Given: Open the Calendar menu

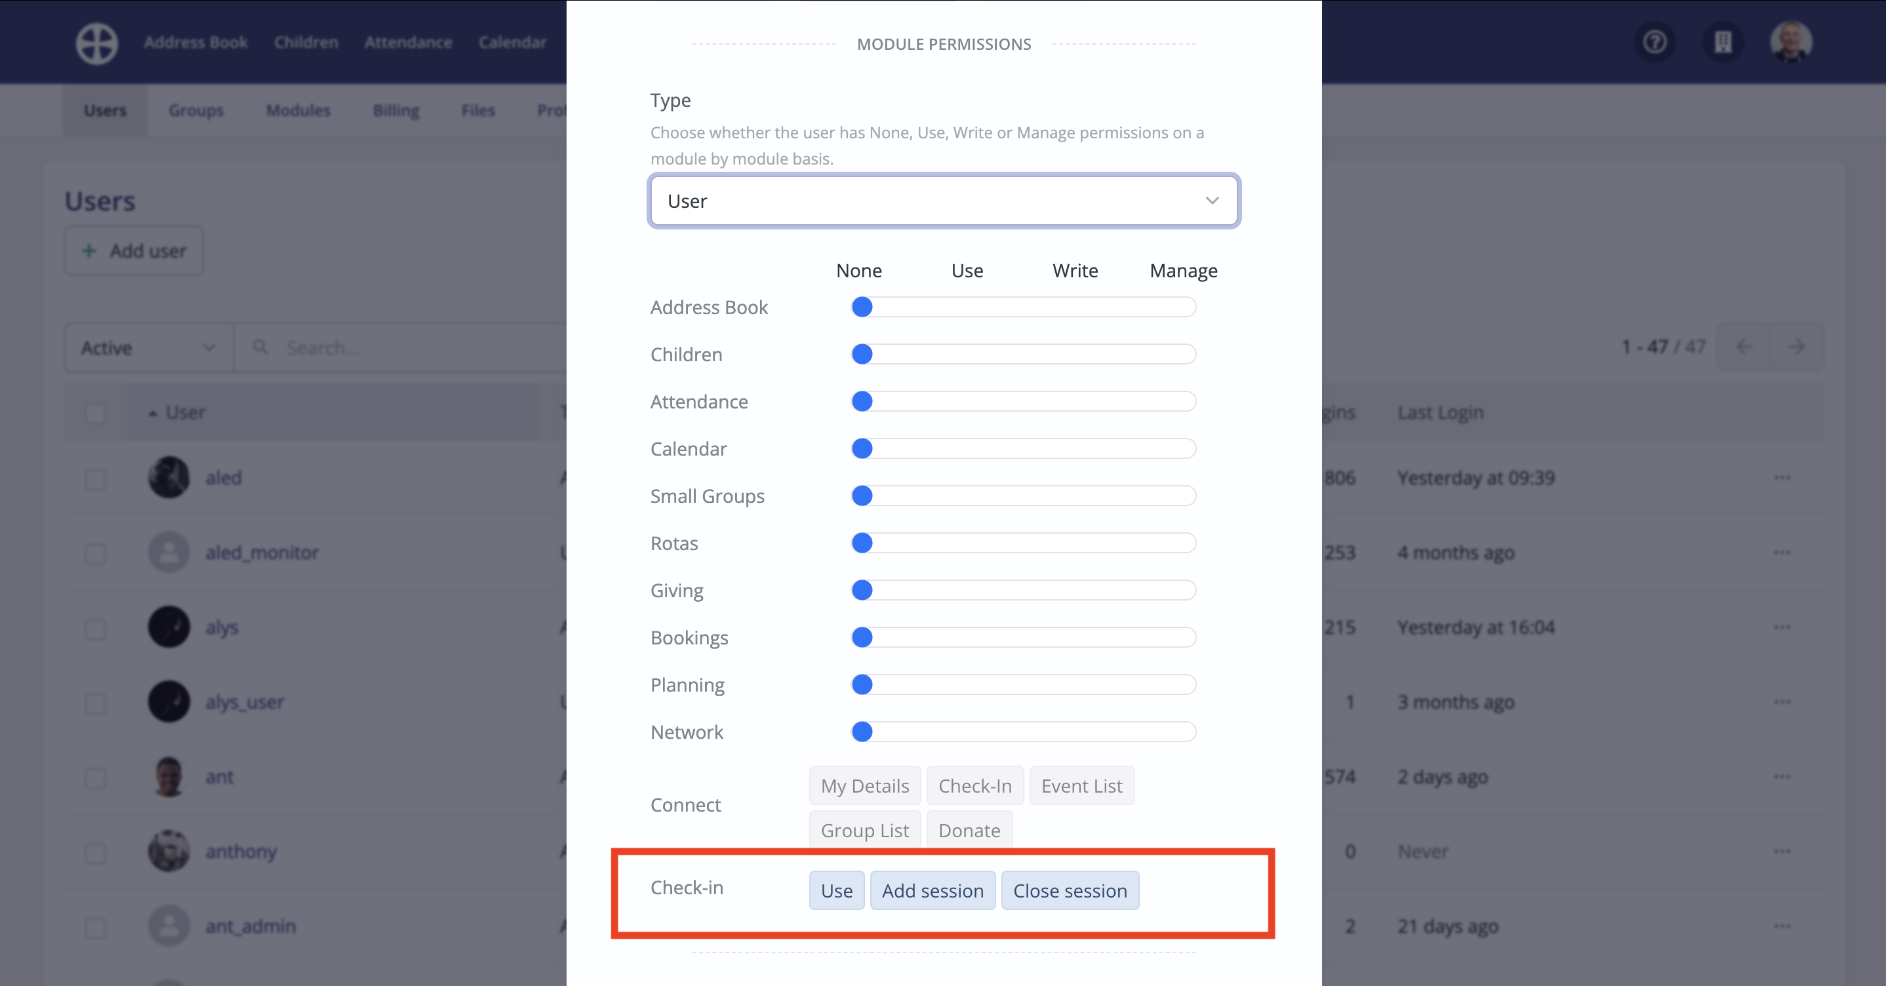Looking at the screenshot, I should [x=513, y=43].
